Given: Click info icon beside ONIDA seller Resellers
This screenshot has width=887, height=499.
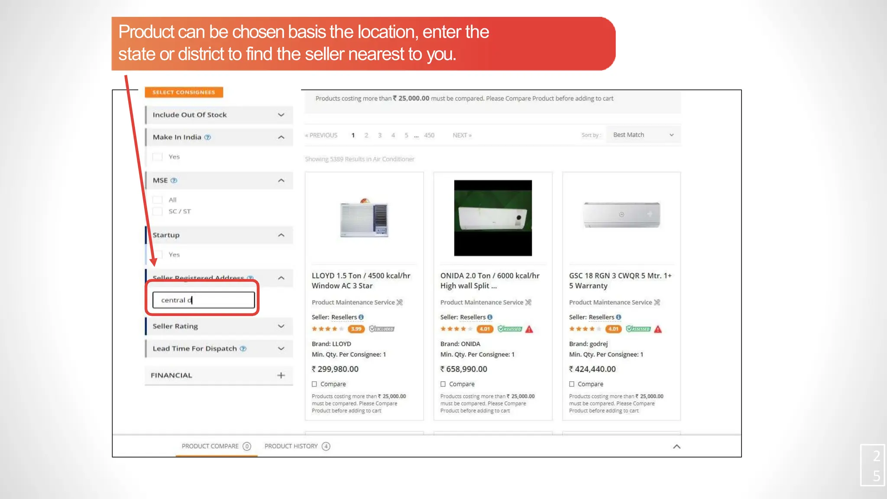Looking at the screenshot, I should coord(490,317).
